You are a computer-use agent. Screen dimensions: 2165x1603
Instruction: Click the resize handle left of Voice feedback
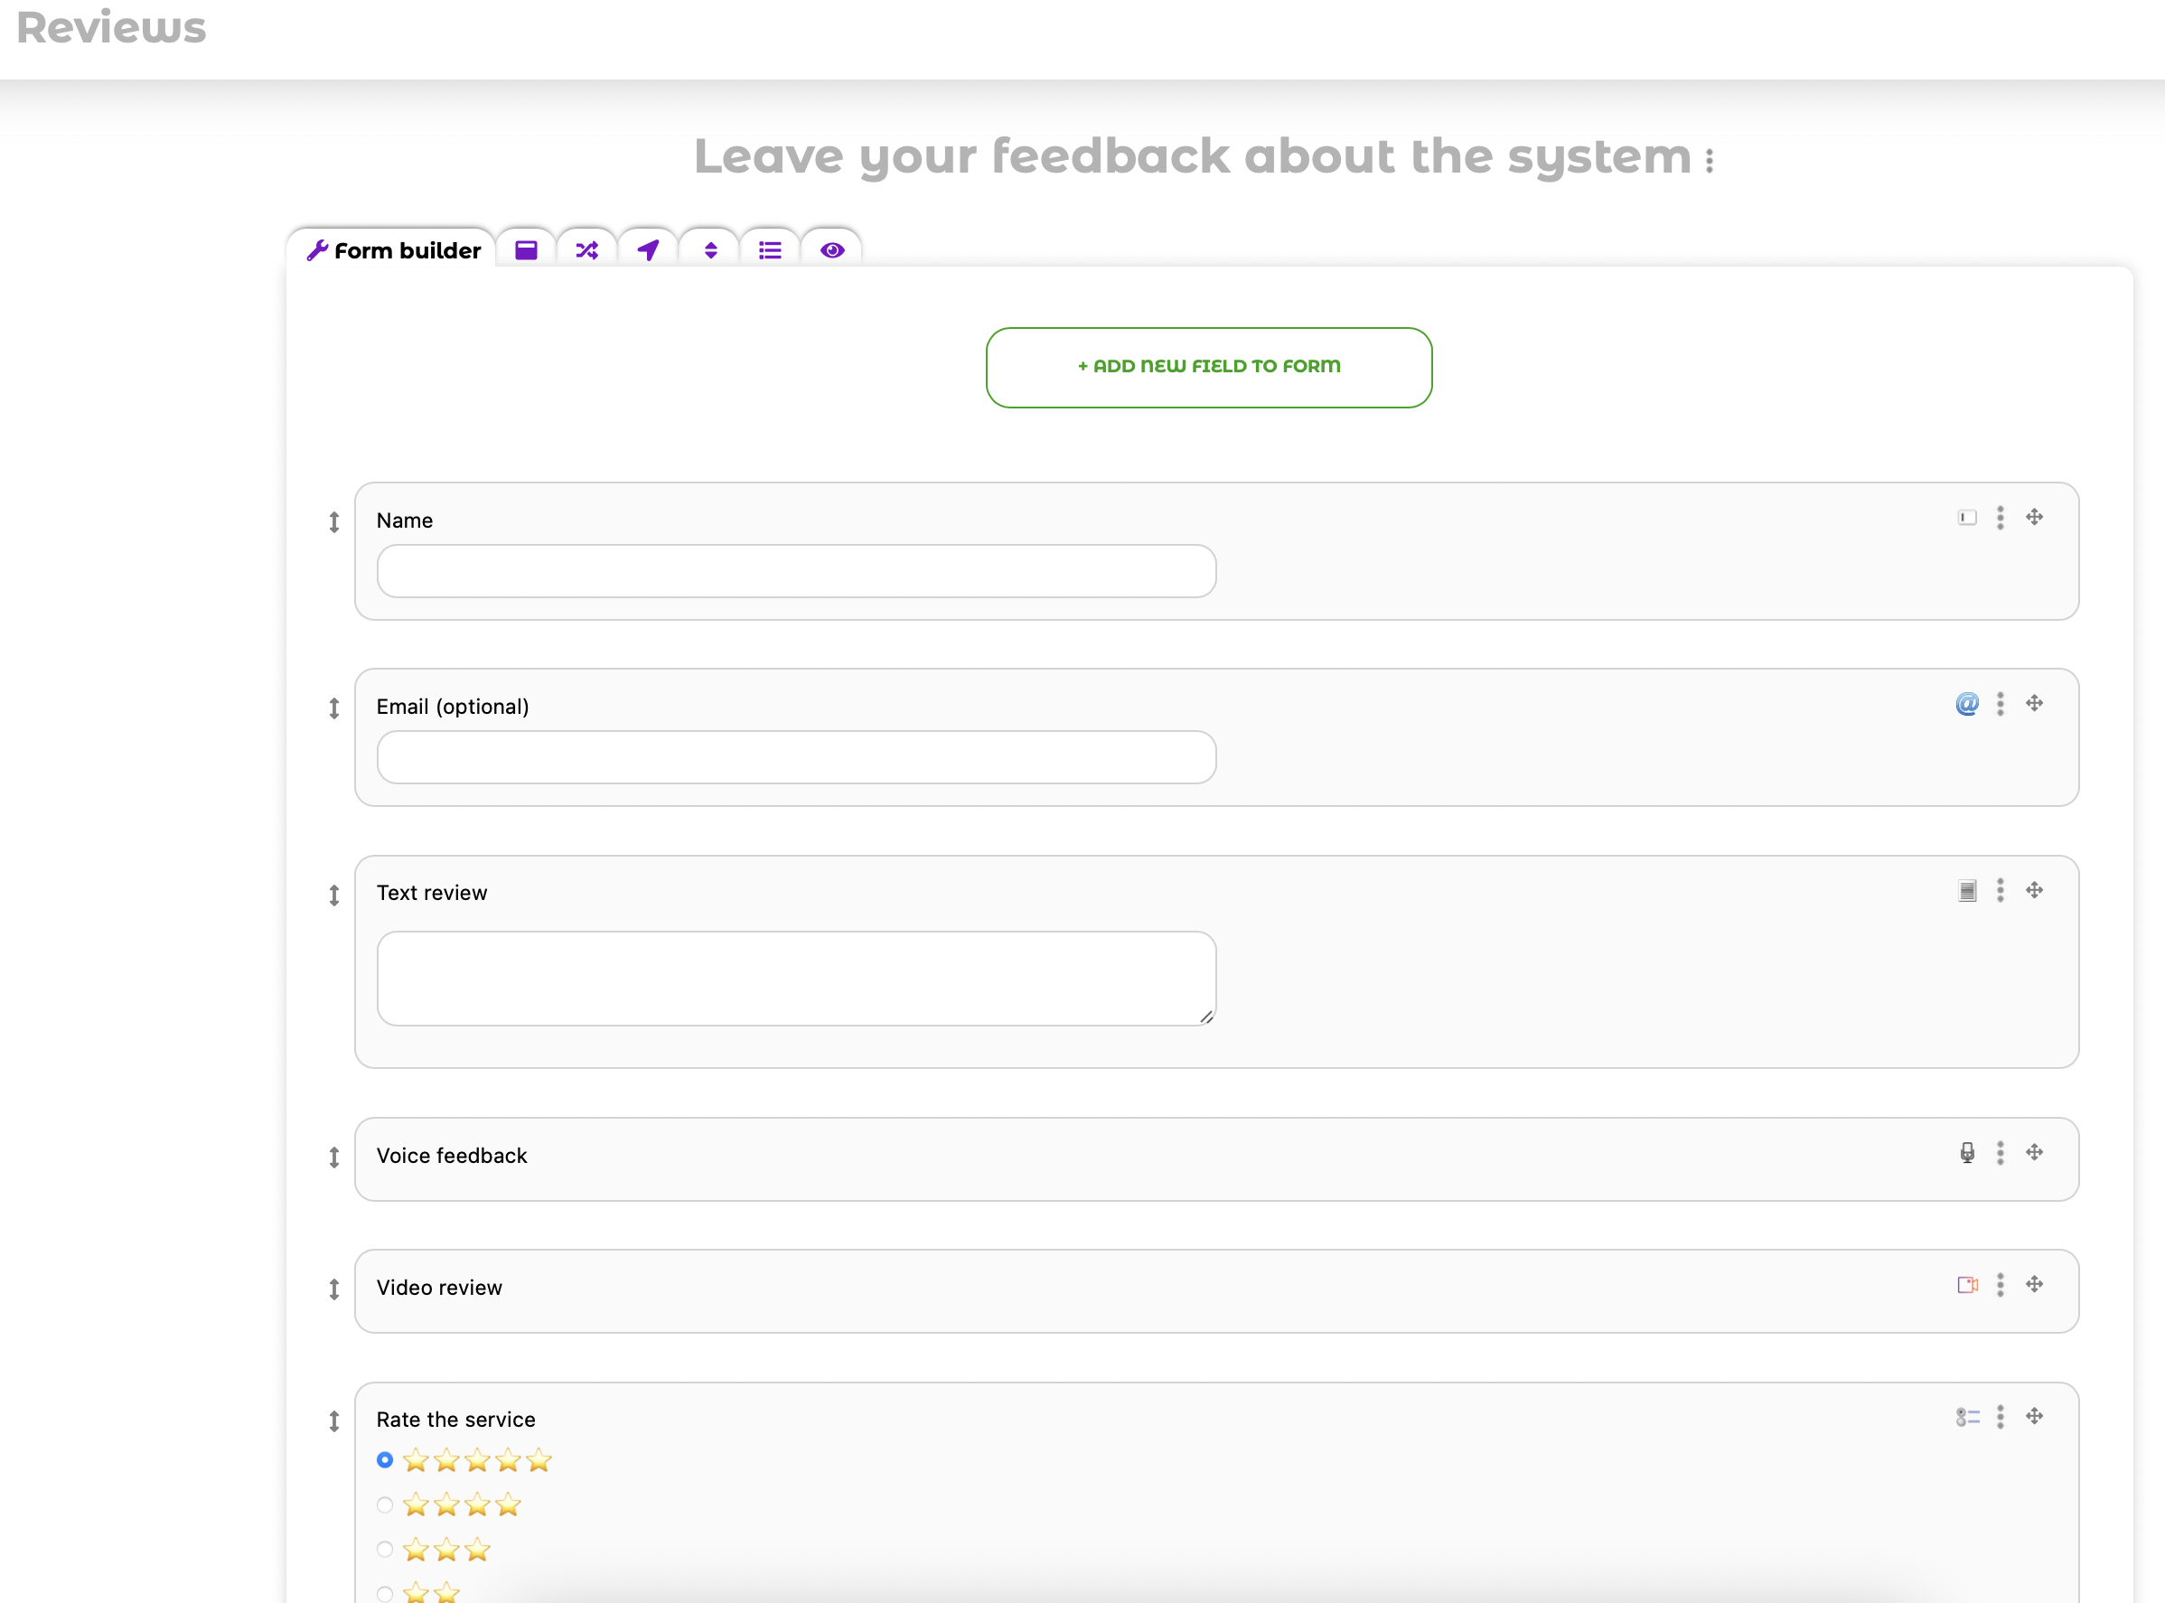[333, 1157]
